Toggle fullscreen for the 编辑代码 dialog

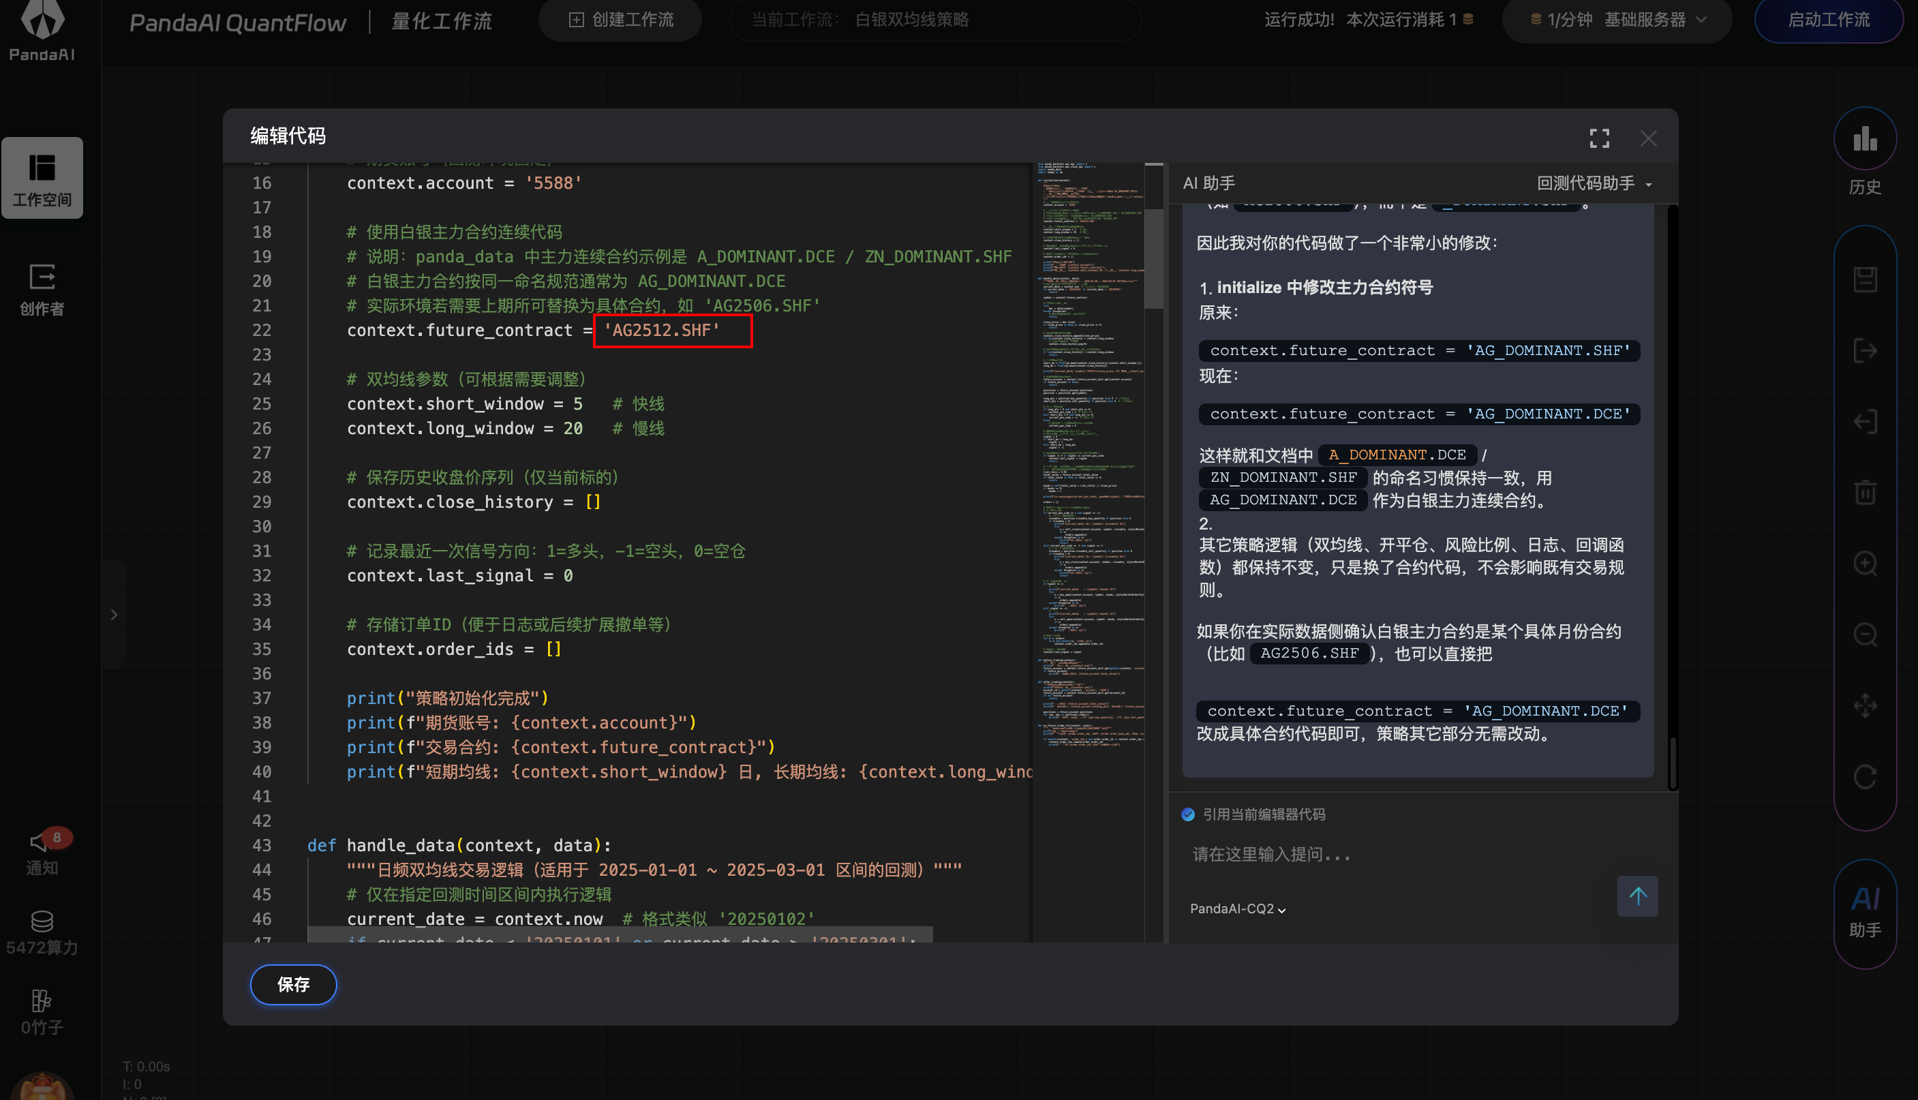[1599, 138]
